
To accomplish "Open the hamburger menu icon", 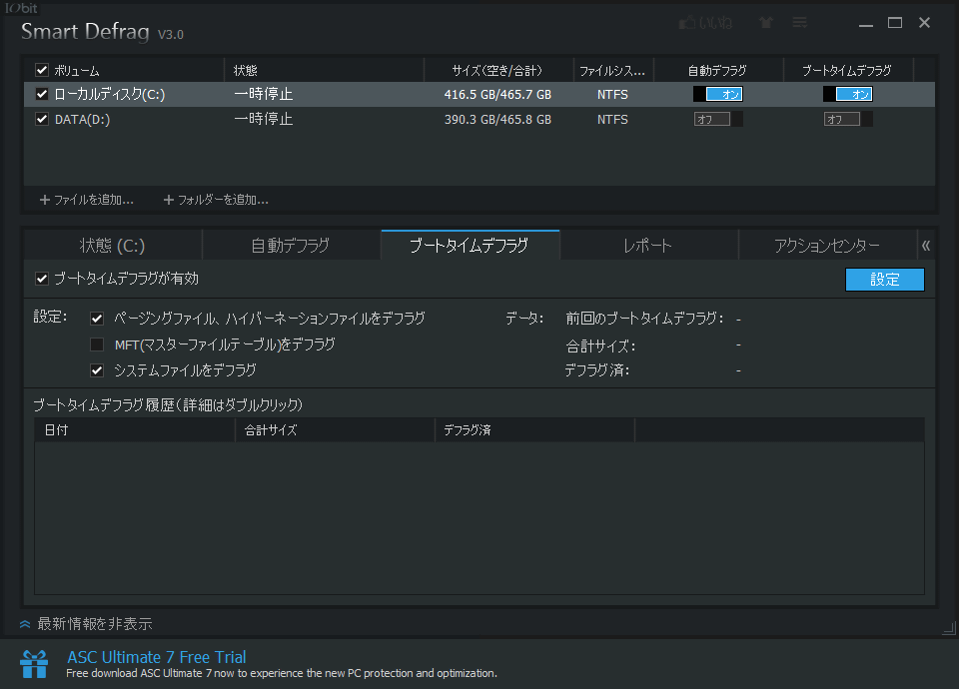I will pos(799,23).
